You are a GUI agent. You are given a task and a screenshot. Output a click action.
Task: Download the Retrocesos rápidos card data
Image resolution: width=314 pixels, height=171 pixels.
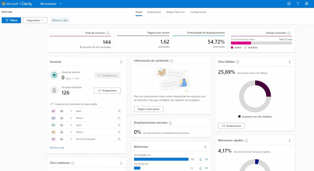point(290,140)
